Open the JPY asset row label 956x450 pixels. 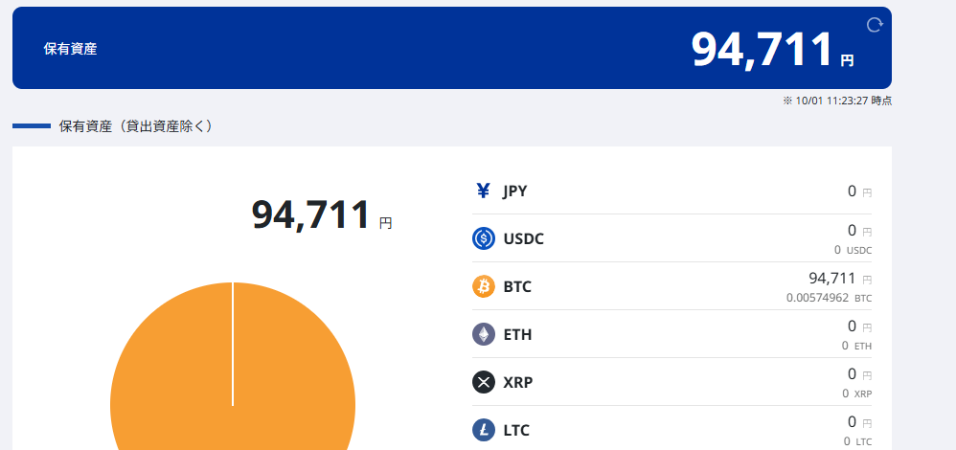click(515, 191)
